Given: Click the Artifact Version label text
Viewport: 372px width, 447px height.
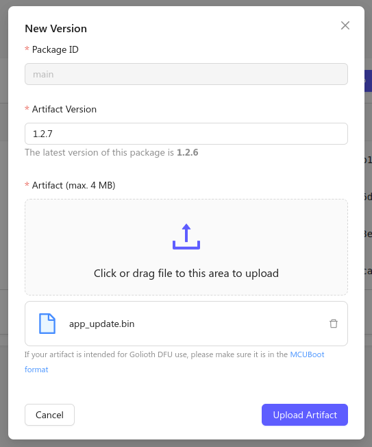Looking at the screenshot, I should coord(64,109).
